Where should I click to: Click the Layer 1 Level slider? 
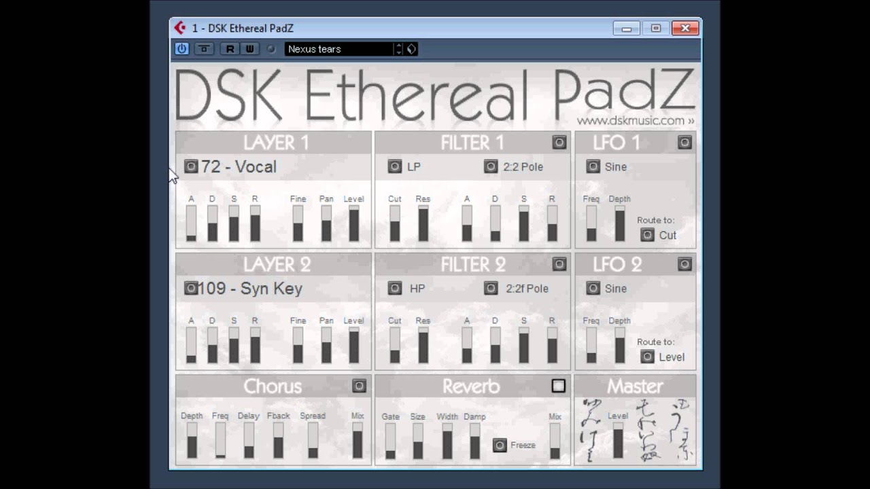353,223
